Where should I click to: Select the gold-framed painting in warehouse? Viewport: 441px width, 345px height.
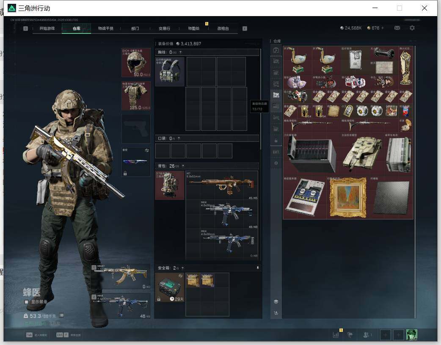[348, 198]
